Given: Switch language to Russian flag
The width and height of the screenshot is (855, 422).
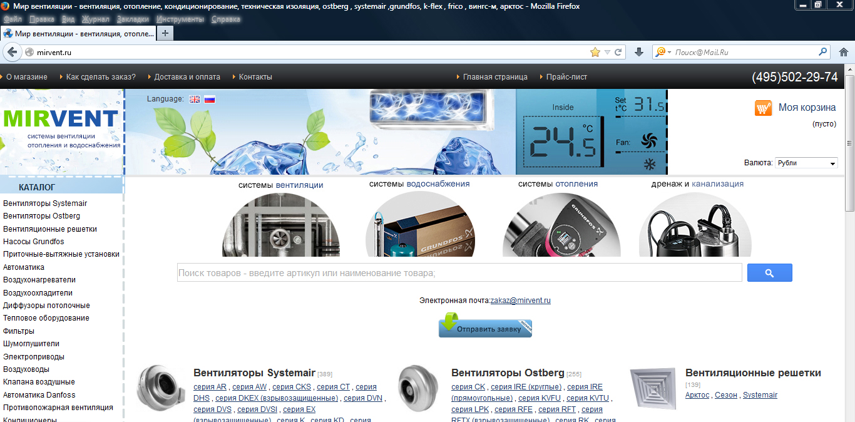Looking at the screenshot, I should pos(210,99).
